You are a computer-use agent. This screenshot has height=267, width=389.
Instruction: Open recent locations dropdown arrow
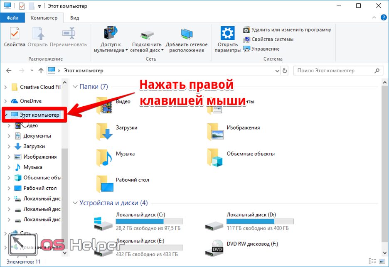32,71
